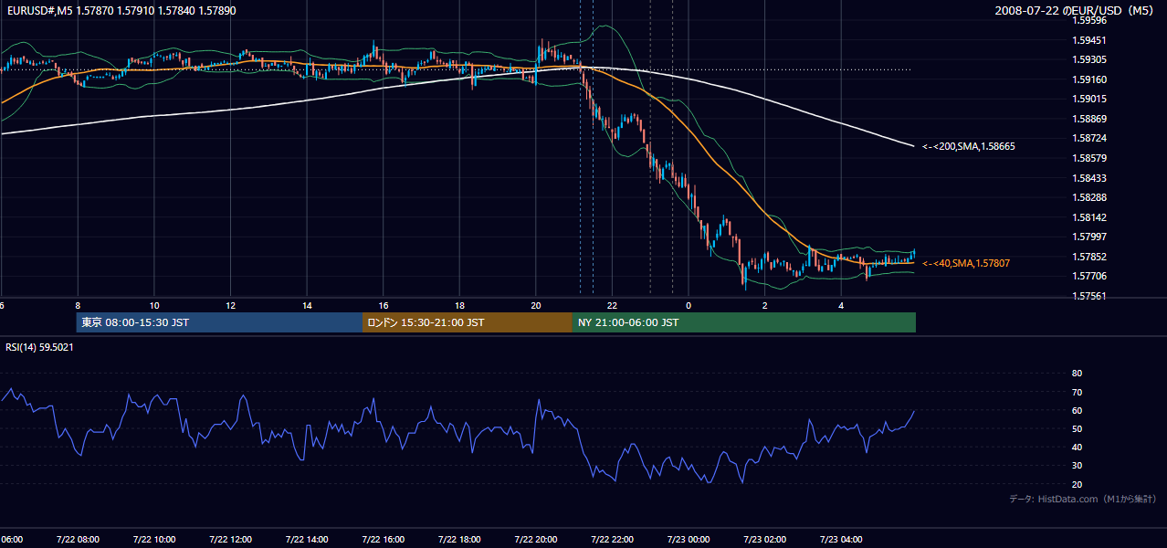Click the 1.58724 price axis label
Viewport: 1167px width, 548px height.
(x=1089, y=138)
